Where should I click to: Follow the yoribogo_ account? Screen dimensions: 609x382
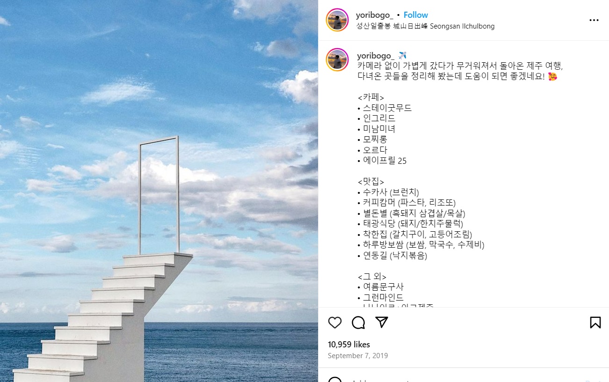point(416,15)
